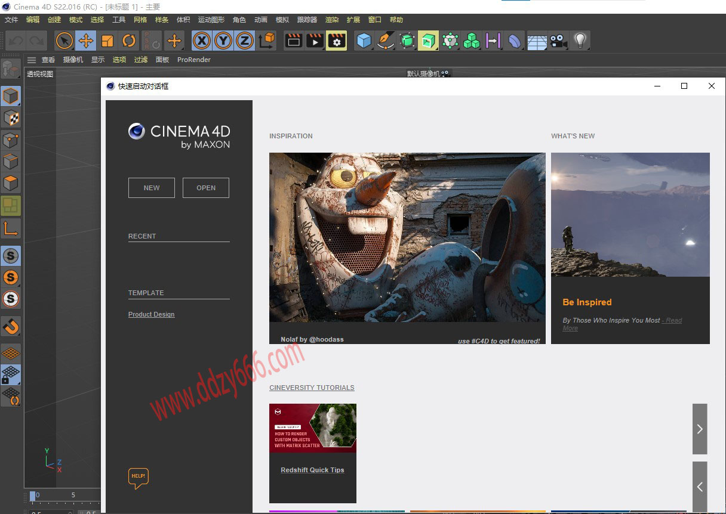
Task: Open the viewport 摄像机 menu
Action: tap(73, 60)
